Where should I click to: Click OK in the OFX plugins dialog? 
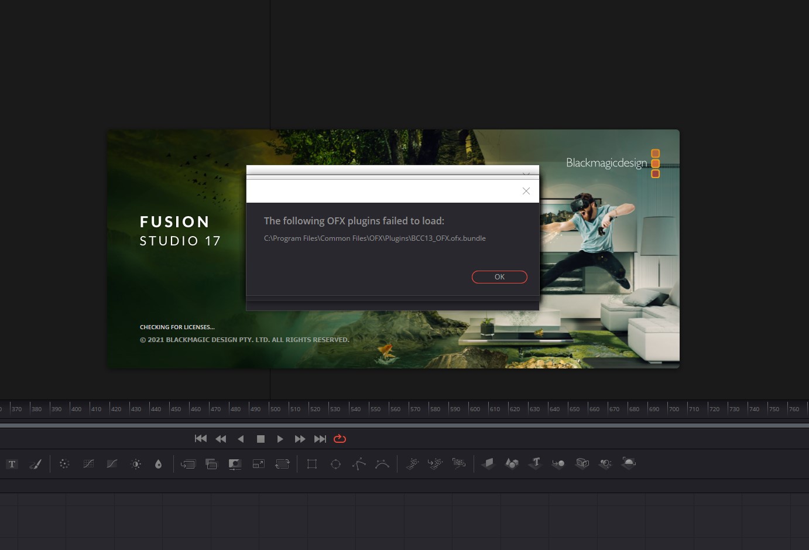coord(499,277)
